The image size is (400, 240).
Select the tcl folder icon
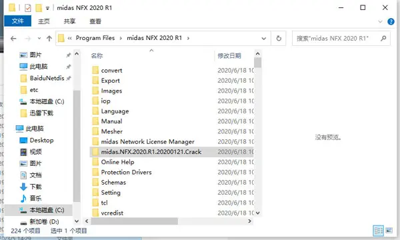pyautogui.click(x=95, y=203)
